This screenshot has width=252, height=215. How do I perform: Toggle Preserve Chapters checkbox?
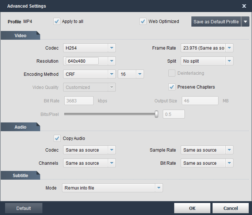pyautogui.click(x=172, y=87)
